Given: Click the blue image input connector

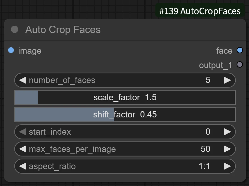Looking at the screenshot, I should (11, 51).
